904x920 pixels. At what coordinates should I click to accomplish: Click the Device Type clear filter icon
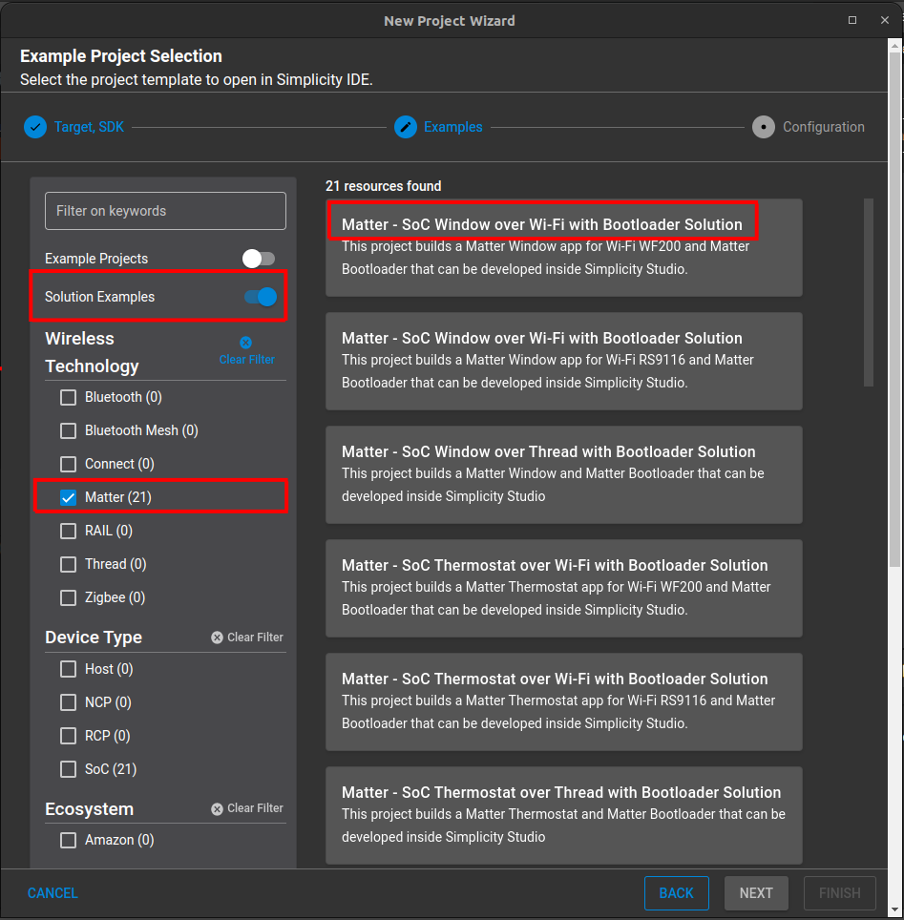218,638
